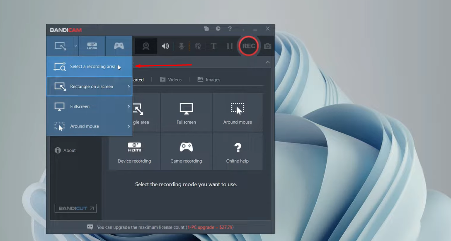The height and width of the screenshot is (241, 451).
Task: Choose Fullscreen in the dropdown menu
Action: coord(90,106)
